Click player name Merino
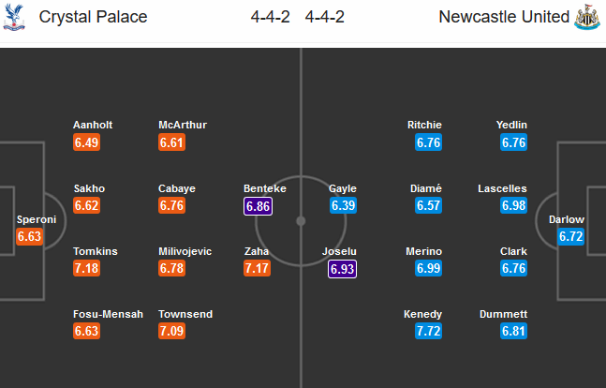Viewport: 606px width, 388px height. [422, 251]
